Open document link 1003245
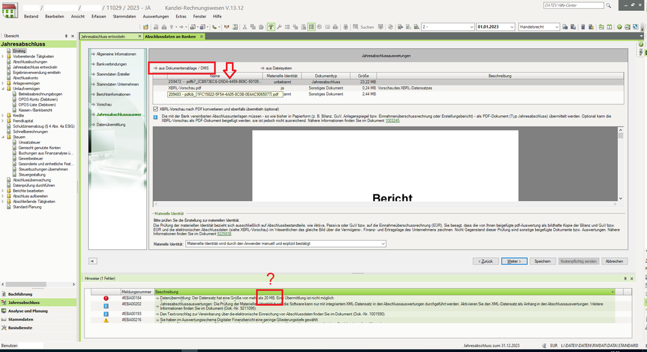Viewport: 647px width, 352px height. coord(393,120)
